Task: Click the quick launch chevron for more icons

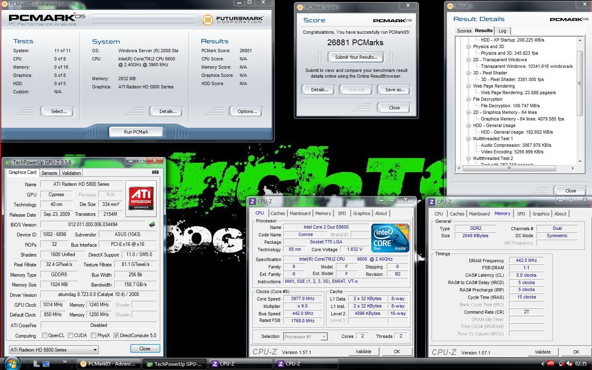Action: [x=65, y=362]
